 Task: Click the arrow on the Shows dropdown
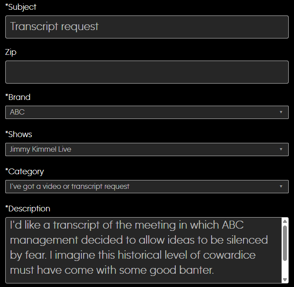tap(281, 149)
